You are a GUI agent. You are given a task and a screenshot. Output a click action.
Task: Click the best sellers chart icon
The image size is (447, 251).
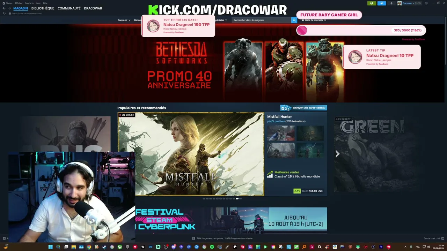(270, 174)
